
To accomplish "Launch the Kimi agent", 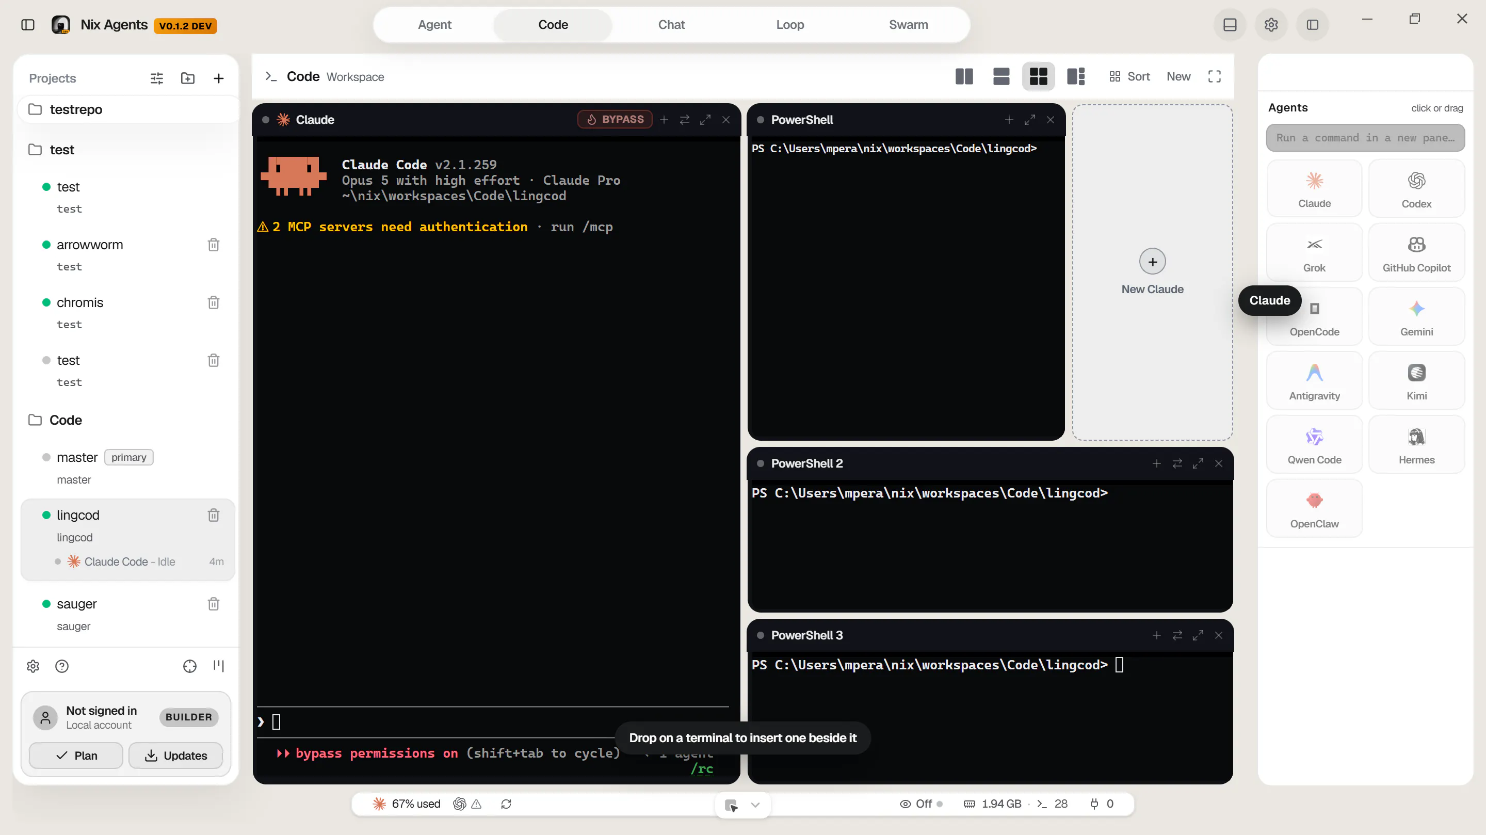I will (1416, 381).
